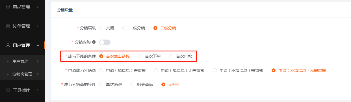The width and height of the screenshot is (351, 102).
Task: Expand the 商品管理 chevron arrow
Action: point(38,6)
